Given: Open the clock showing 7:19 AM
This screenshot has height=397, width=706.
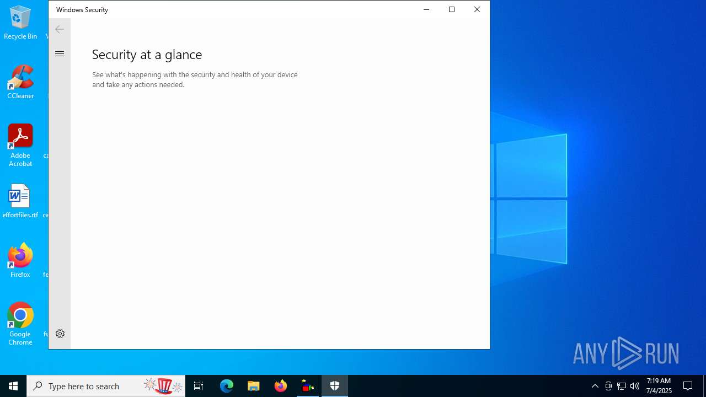Looking at the screenshot, I should click(x=659, y=386).
